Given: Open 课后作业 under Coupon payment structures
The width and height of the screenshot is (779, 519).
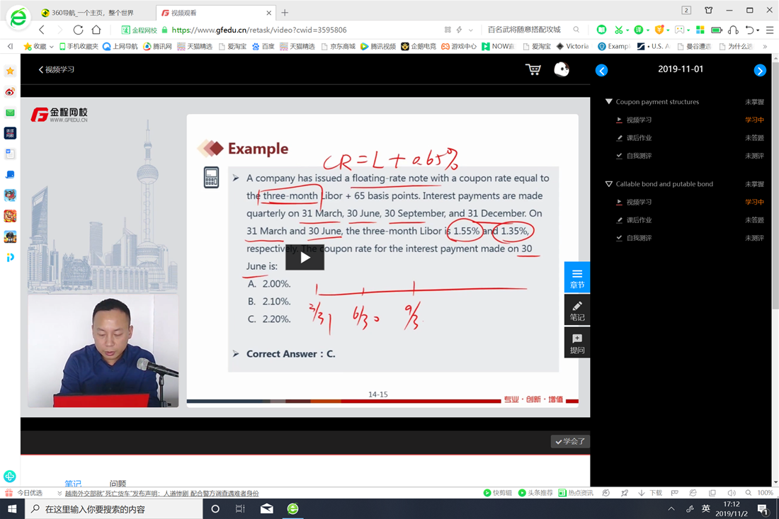Looking at the screenshot, I should tap(639, 138).
